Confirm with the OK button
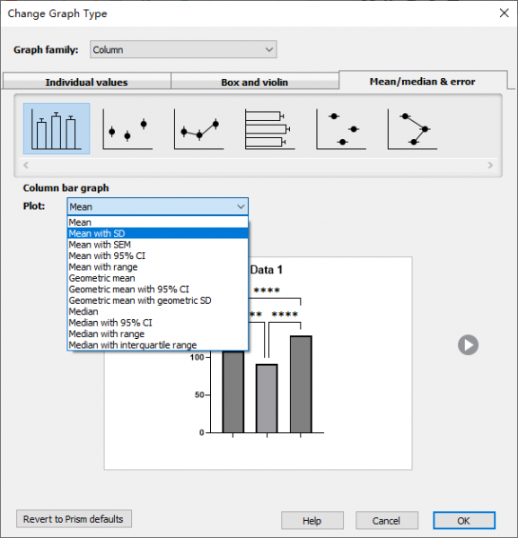518x538 pixels. point(464,520)
